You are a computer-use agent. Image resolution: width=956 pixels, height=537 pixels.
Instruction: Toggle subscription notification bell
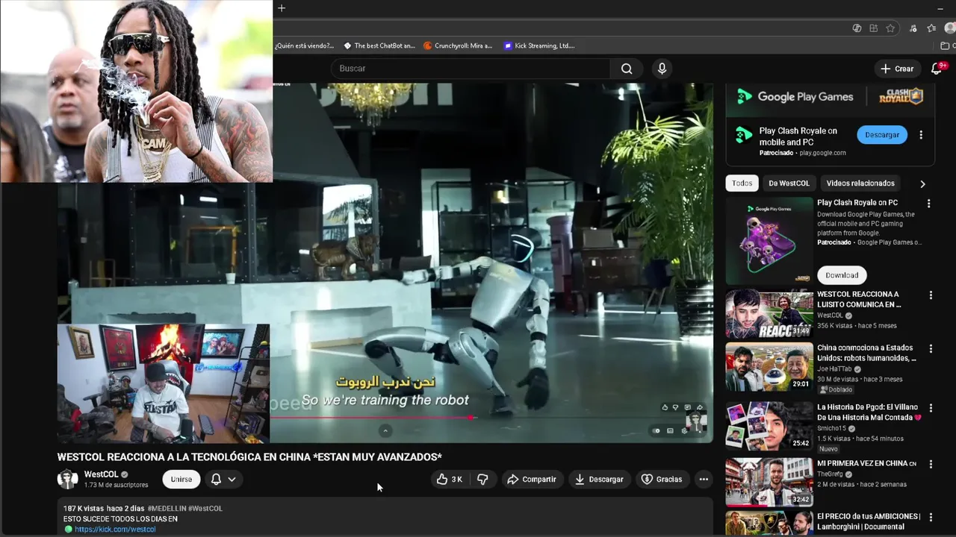[x=216, y=480]
